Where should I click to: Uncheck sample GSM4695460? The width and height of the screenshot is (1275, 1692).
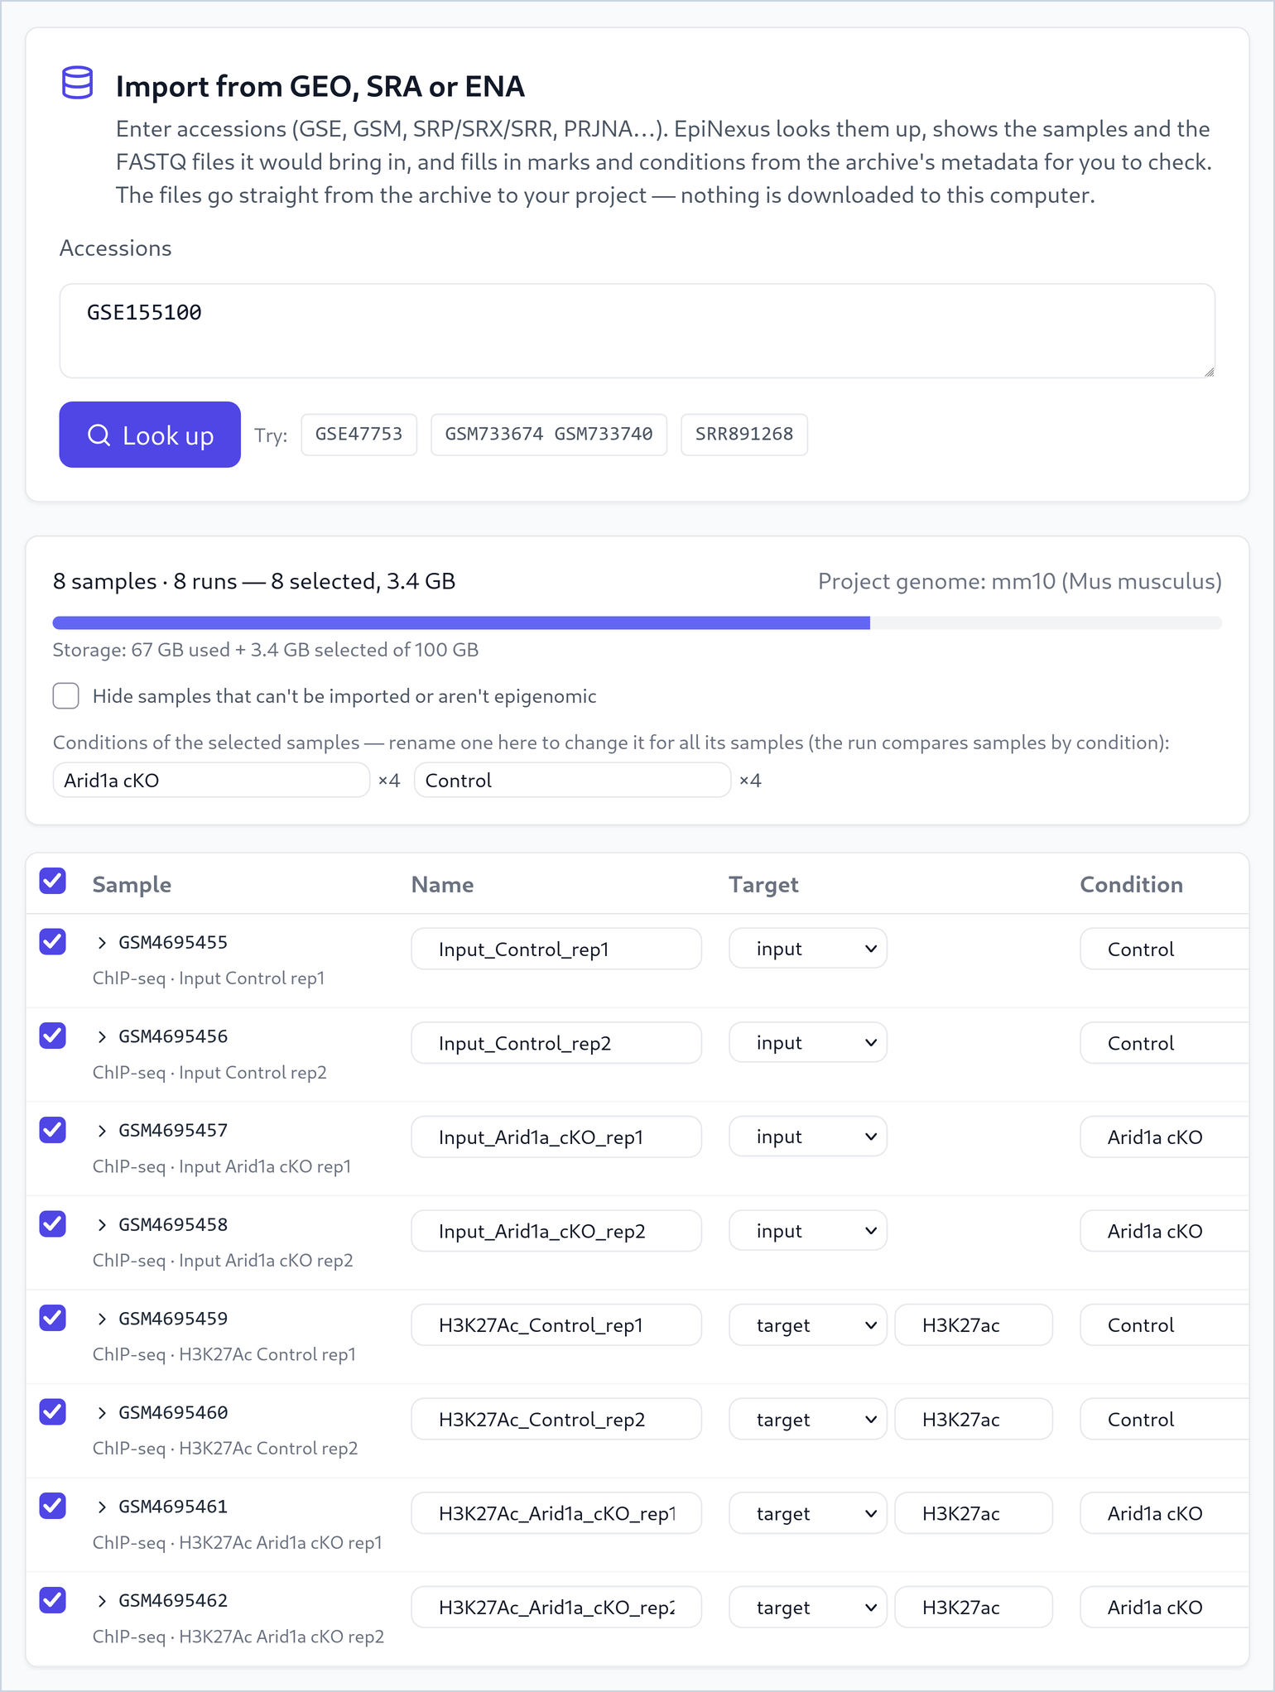coord(53,1411)
